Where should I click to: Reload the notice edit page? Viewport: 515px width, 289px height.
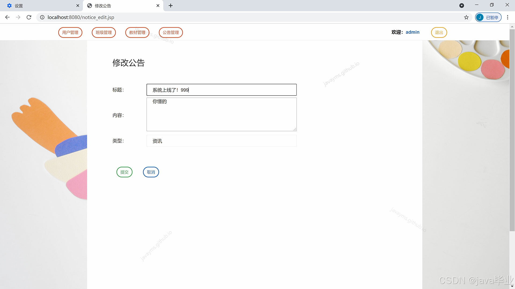coord(29,17)
